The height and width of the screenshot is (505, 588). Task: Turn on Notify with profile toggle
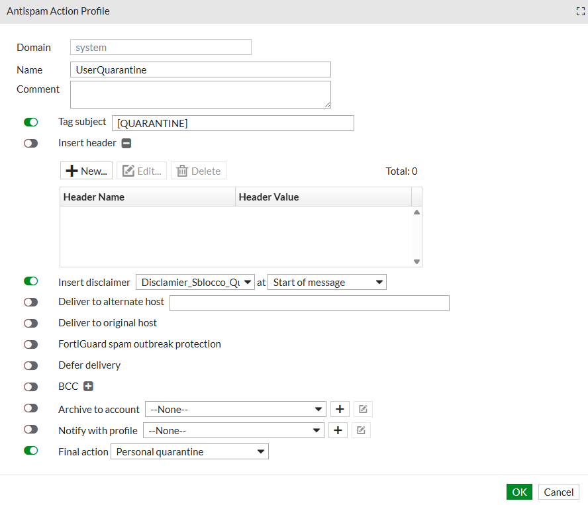click(30, 430)
